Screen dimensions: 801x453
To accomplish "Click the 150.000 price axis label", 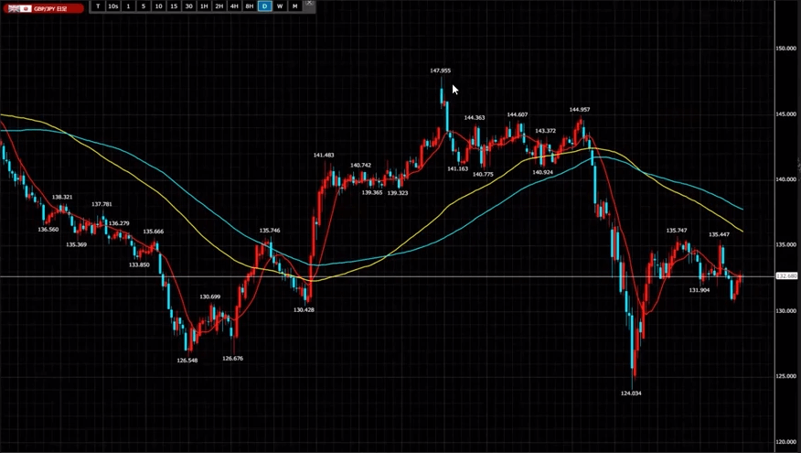I will 785,49.
